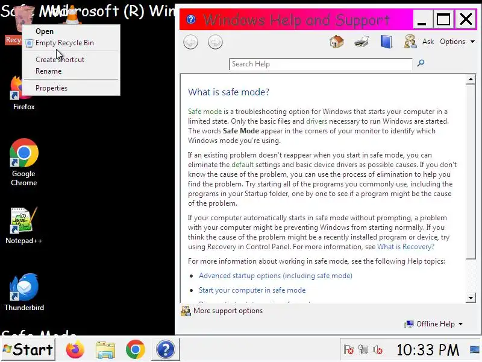The height and width of the screenshot is (362, 482).
Task: Open 'Start your computer in safe mode' link
Action: tap(252, 290)
